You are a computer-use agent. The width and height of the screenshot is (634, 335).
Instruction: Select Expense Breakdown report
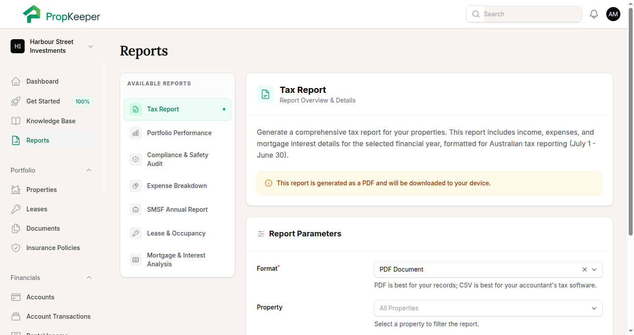point(177,186)
